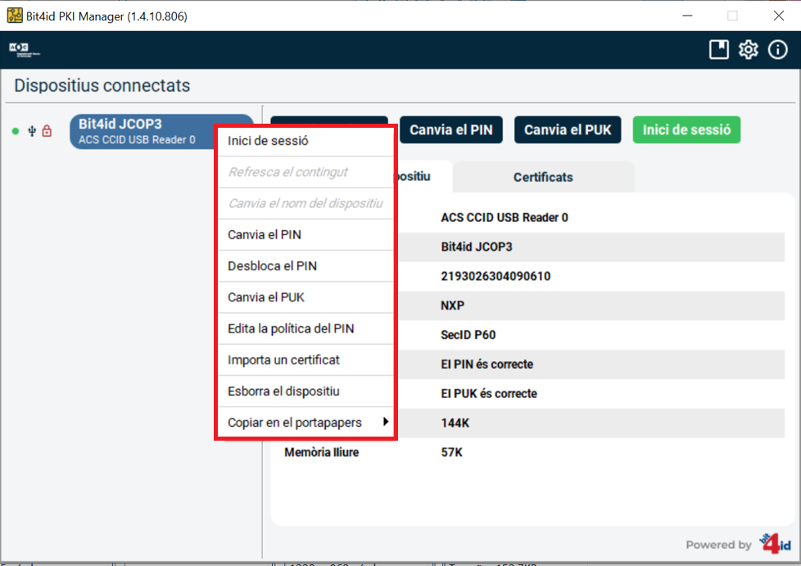Image resolution: width=801 pixels, height=566 pixels.
Task: Click the green Inici de sessió button
Action: click(x=686, y=129)
